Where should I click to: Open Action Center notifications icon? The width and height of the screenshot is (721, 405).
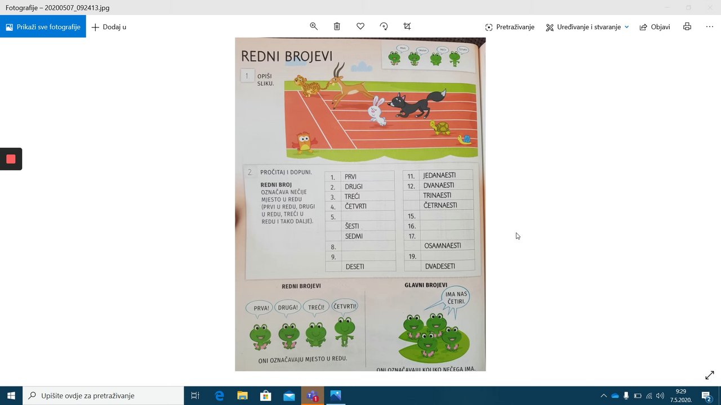tap(707, 396)
